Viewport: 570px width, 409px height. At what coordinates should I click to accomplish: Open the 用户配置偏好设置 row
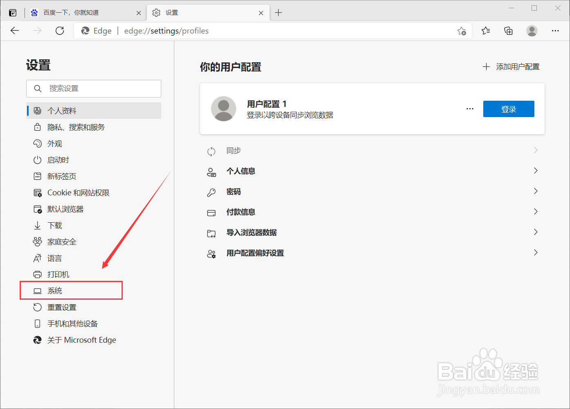pyautogui.click(x=372, y=253)
